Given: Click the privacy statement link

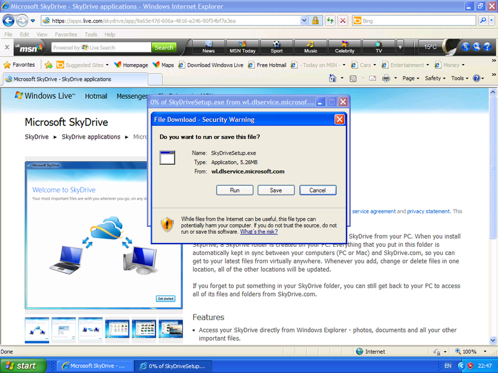Looking at the screenshot, I should click(x=428, y=211).
